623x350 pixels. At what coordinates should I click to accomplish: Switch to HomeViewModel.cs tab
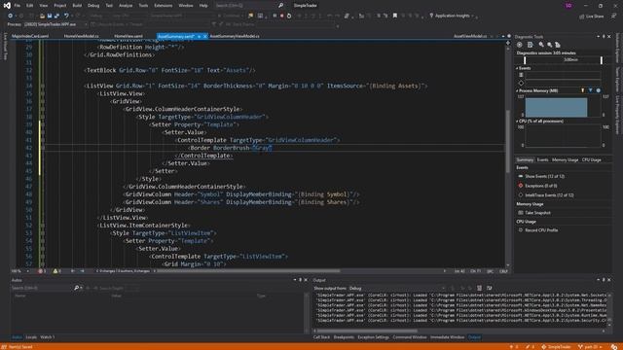tap(82, 36)
